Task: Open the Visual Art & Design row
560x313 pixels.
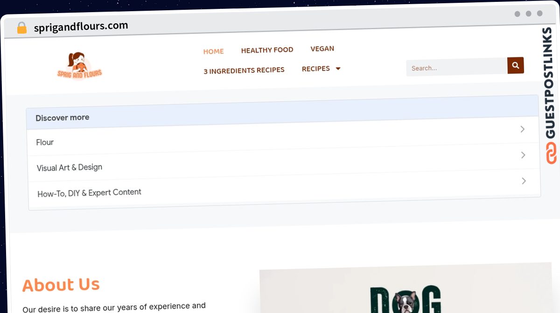Action: (x=284, y=162)
